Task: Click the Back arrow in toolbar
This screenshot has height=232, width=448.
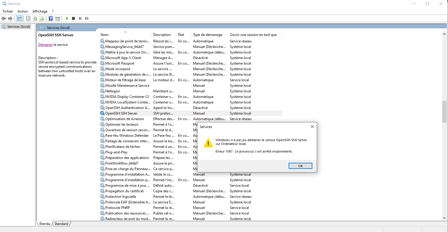Action: coord(4,18)
